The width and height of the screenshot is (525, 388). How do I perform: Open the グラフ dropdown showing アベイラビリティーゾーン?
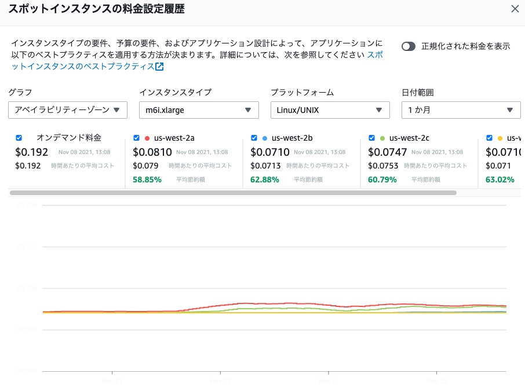(x=67, y=110)
